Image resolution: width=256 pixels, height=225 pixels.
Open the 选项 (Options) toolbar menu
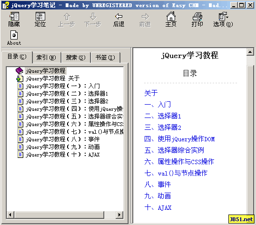pyautogui.click(x=223, y=19)
